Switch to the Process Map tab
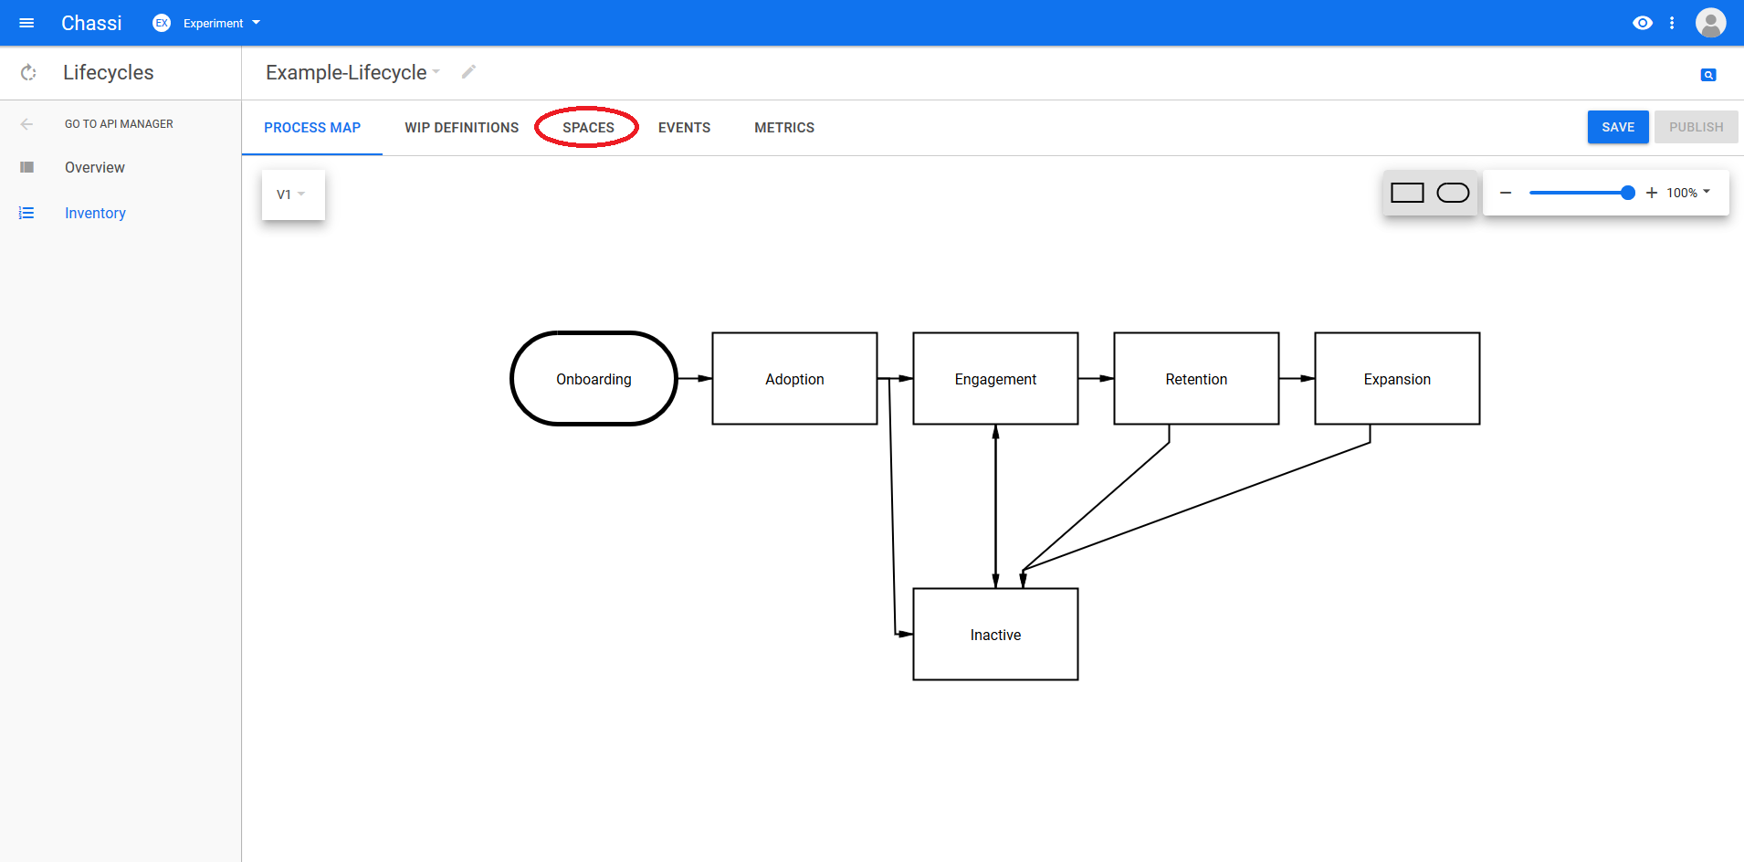The height and width of the screenshot is (862, 1744). click(312, 128)
